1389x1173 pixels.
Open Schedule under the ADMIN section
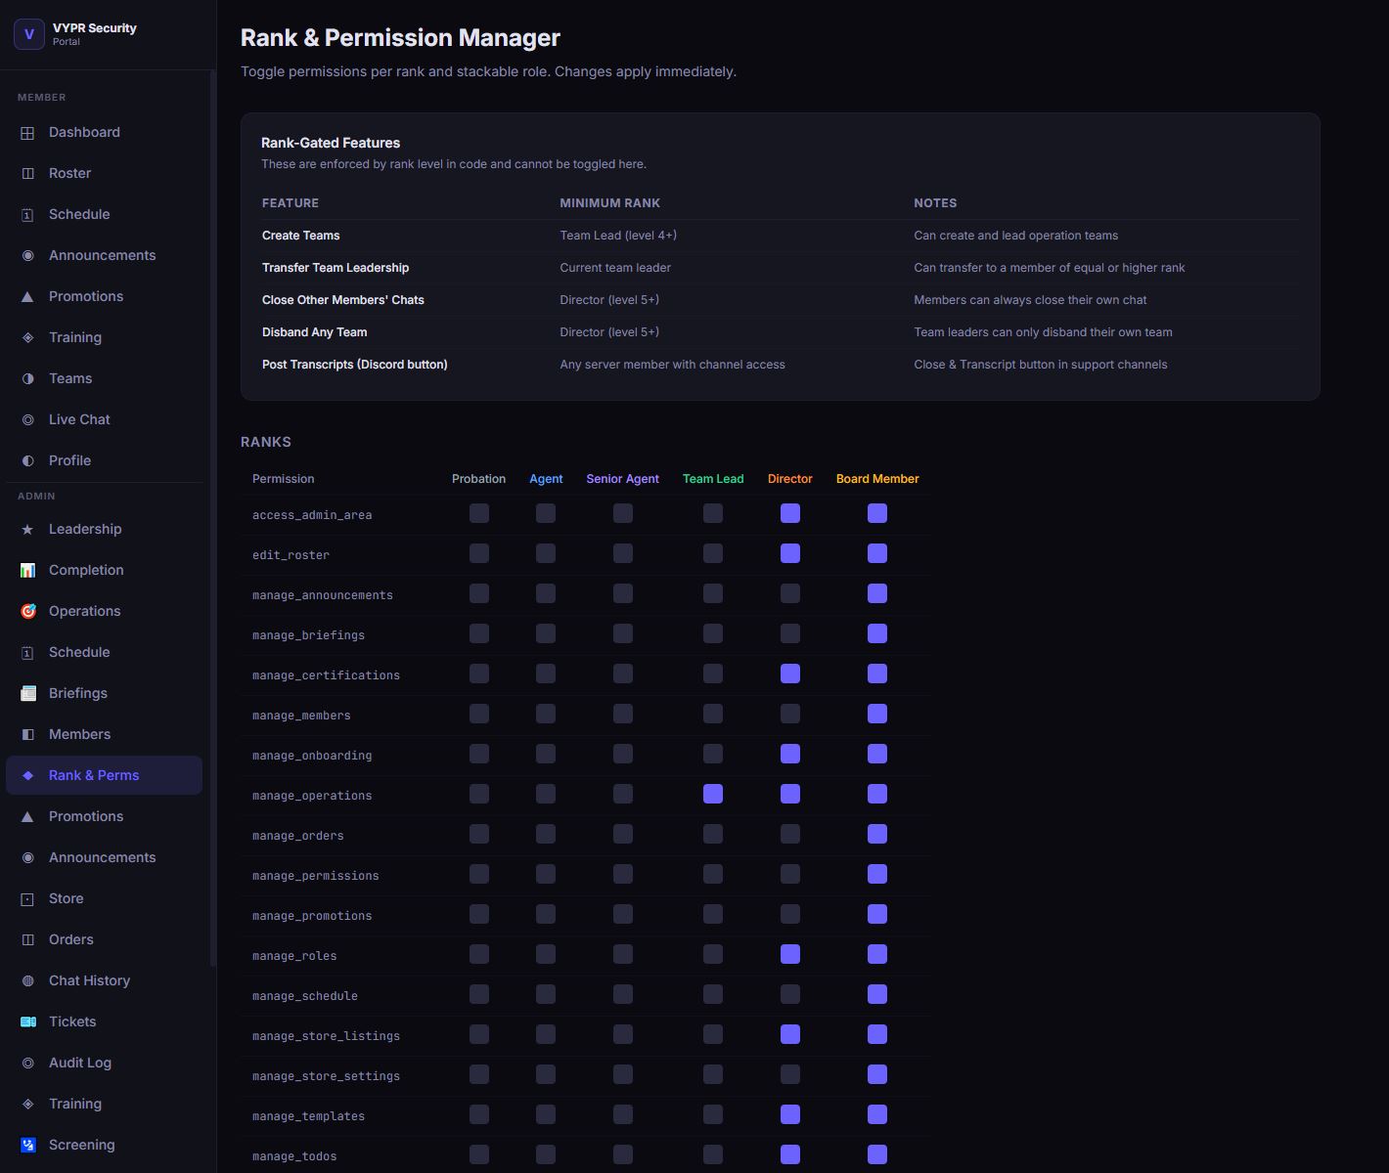(104, 652)
